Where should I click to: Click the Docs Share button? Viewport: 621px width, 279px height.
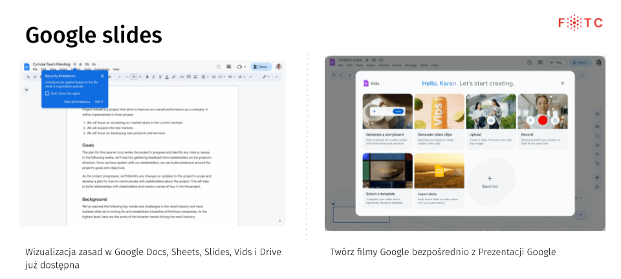coord(261,67)
